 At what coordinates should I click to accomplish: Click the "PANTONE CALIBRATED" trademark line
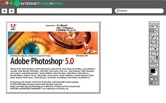pos(39,89)
